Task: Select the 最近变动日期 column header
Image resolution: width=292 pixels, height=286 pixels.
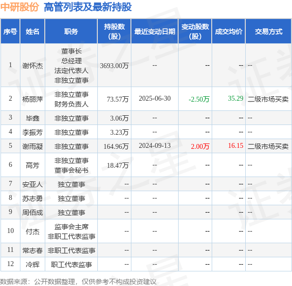Action: [x=155, y=32]
